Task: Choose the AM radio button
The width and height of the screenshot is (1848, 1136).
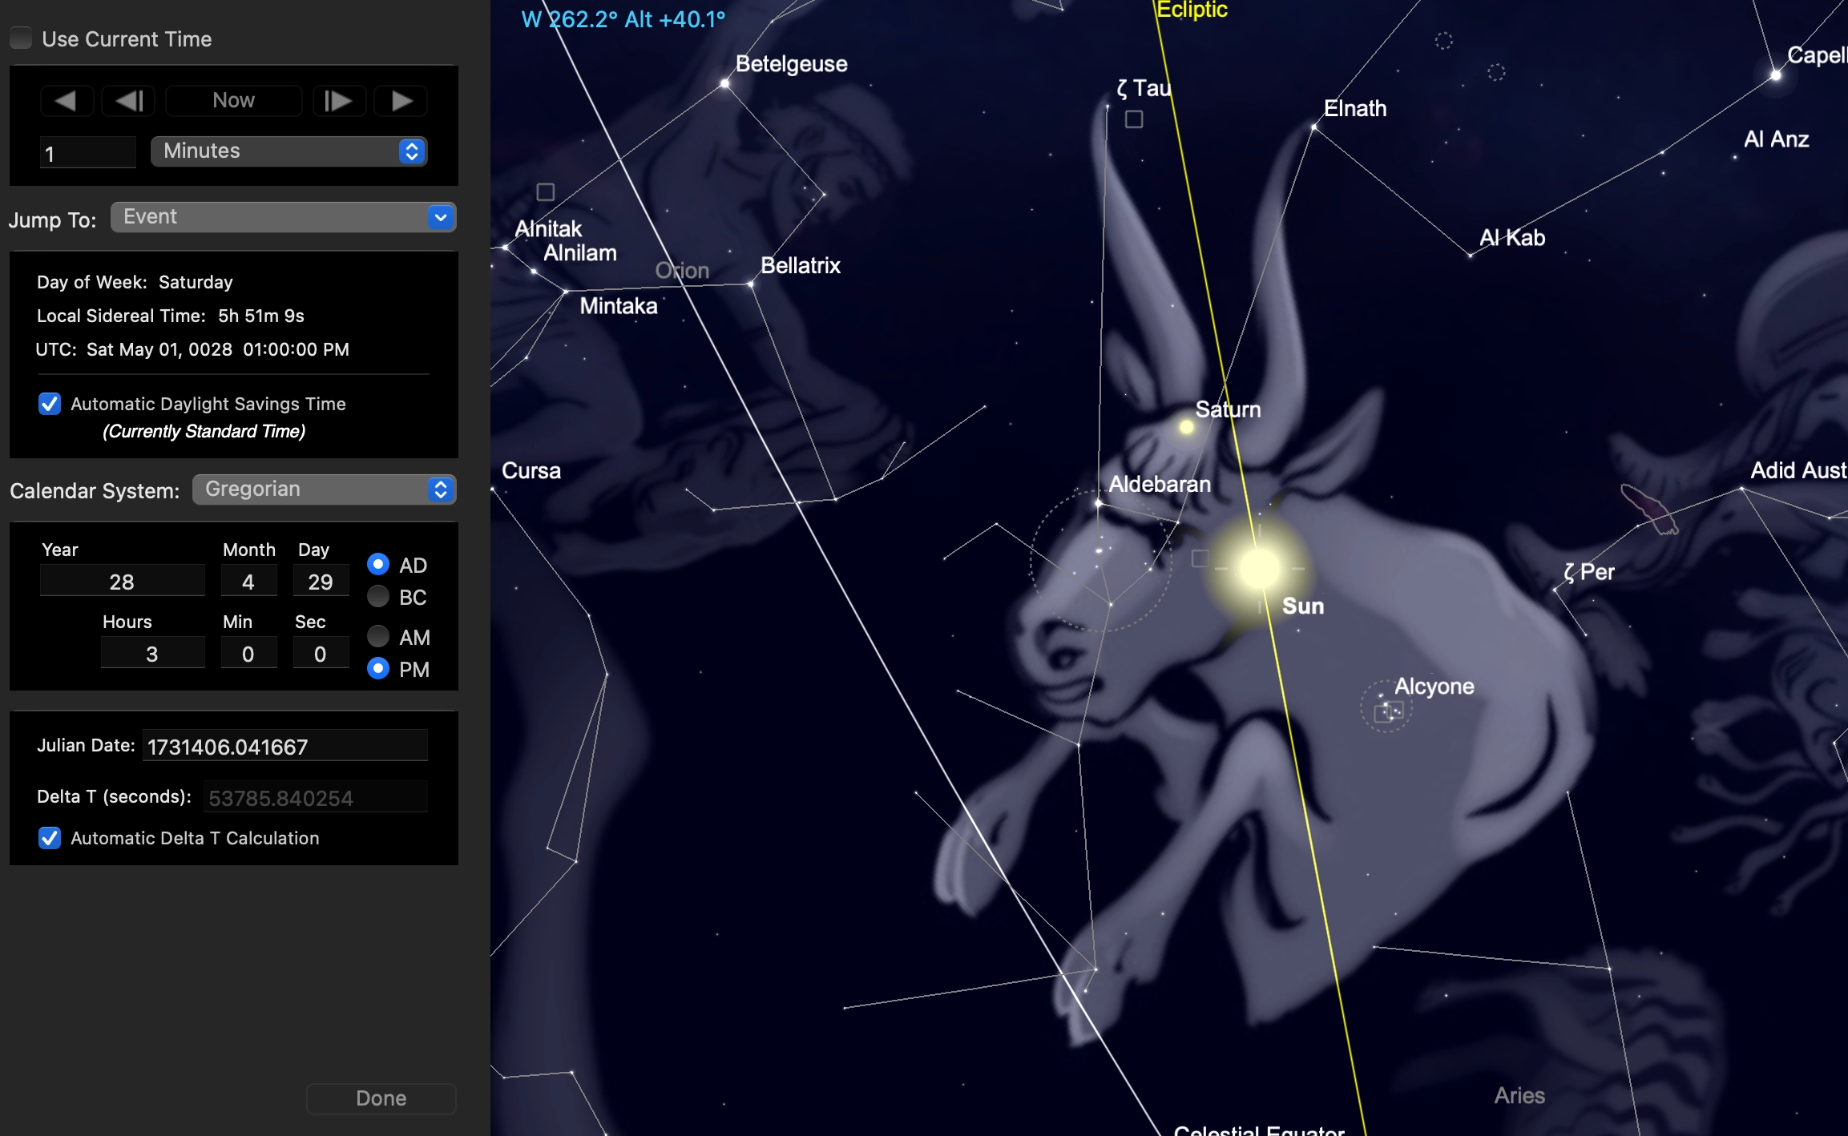Action: point(378,637)
